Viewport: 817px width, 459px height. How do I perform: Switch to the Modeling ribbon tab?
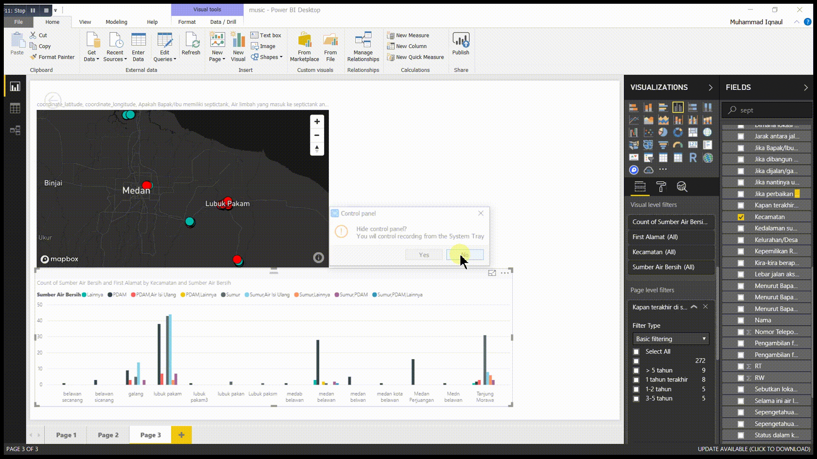tap(116, 22)
